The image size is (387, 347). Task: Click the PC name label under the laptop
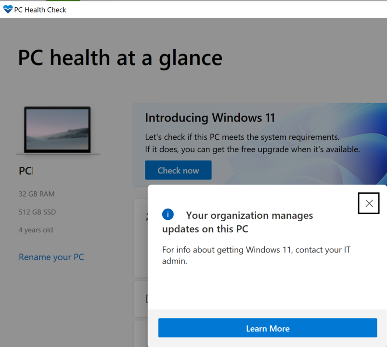tap(26, 171)
